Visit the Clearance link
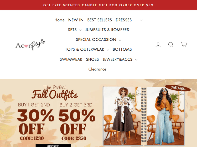This screenshot has height=147, width=197. point(97,69)
